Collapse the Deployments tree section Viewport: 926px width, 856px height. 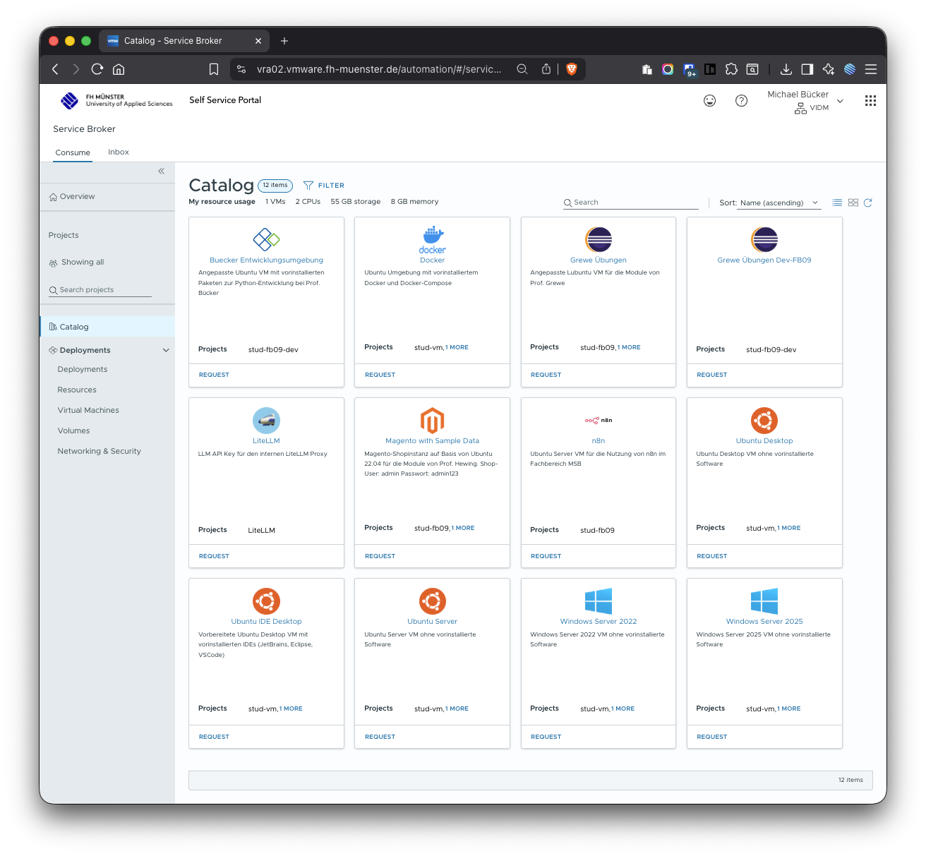tap(166, 350)
